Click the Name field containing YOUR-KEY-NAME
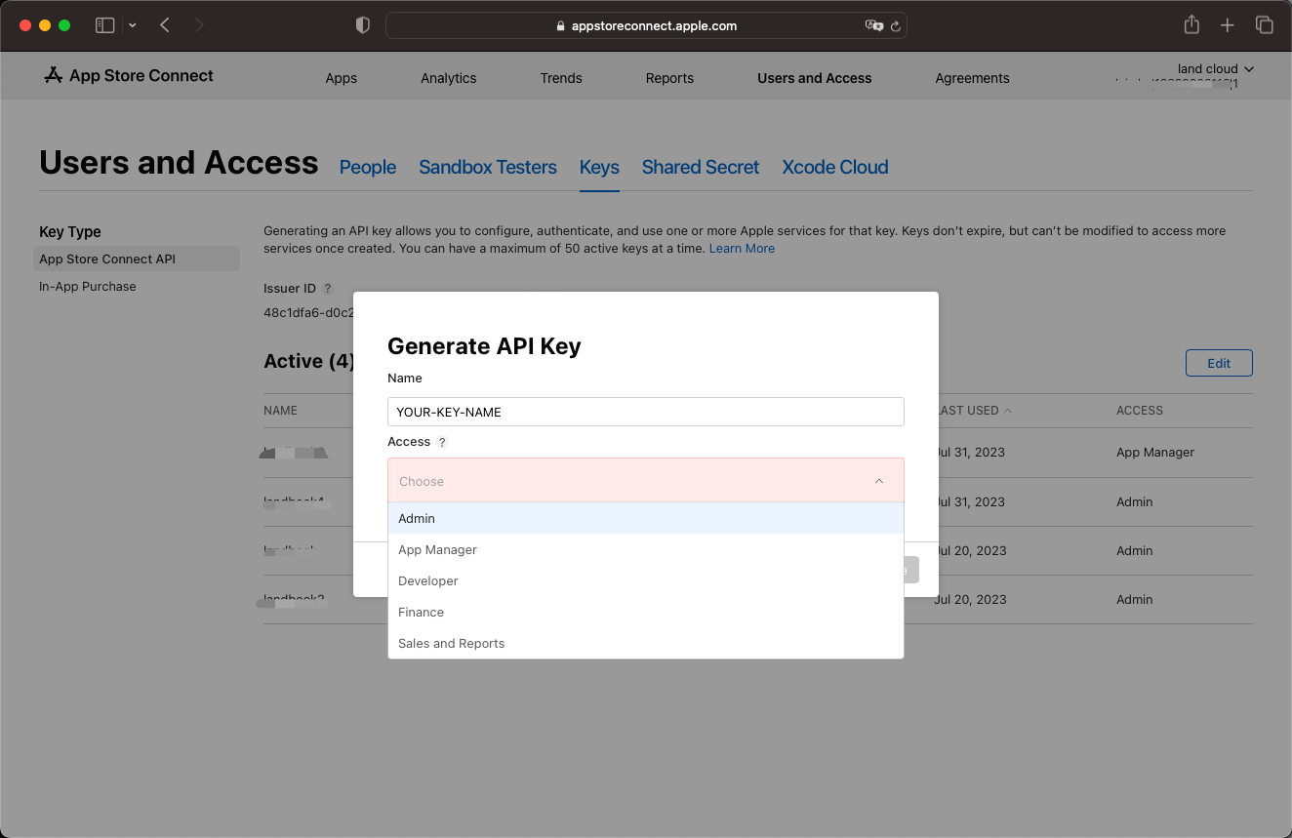 pyautogui.click(x=646, y=412)
